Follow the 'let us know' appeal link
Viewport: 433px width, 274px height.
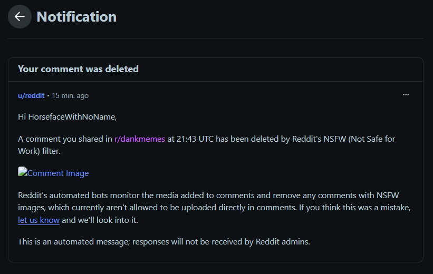[39, 220]
